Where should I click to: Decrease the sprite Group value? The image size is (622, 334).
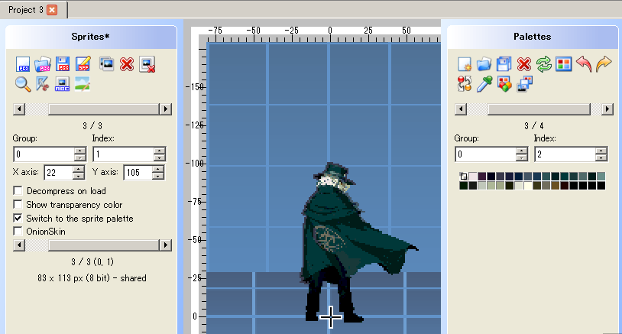point(80,157)
